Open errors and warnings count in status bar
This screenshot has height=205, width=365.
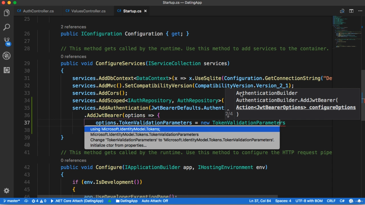pyautogui.click(x=39, y=201)
